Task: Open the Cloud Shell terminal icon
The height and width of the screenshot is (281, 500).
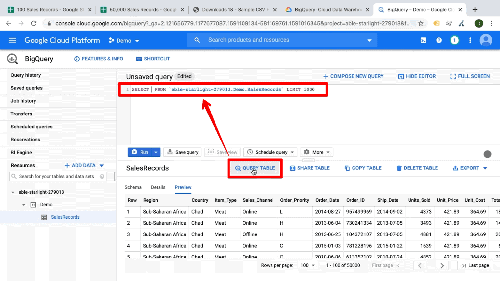Action: pyautogui.click(x=424, y=40)
